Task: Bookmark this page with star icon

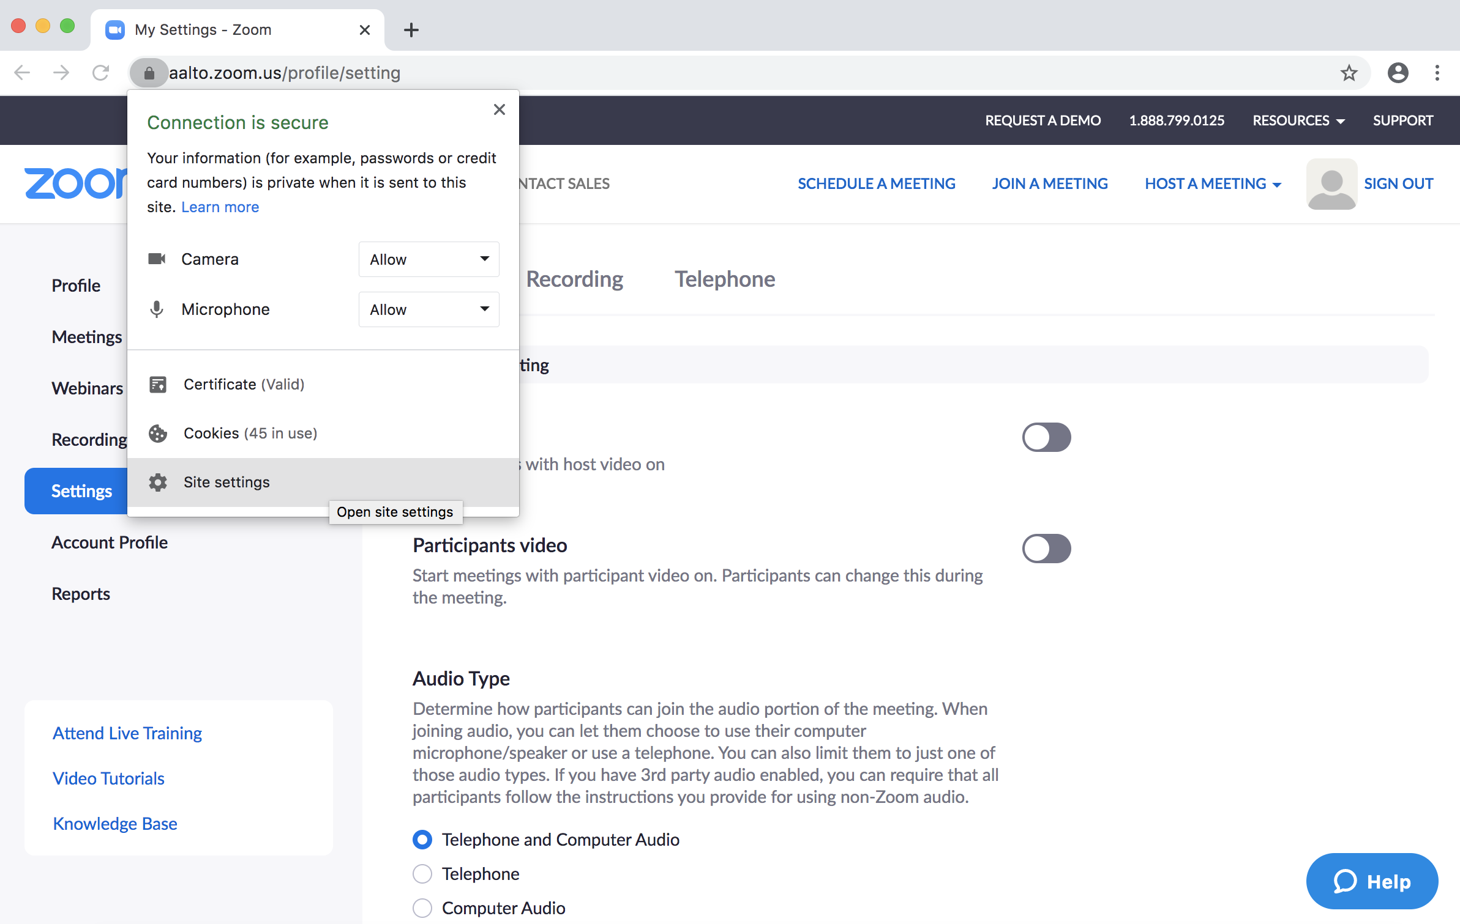Action: pos(1349,73)
